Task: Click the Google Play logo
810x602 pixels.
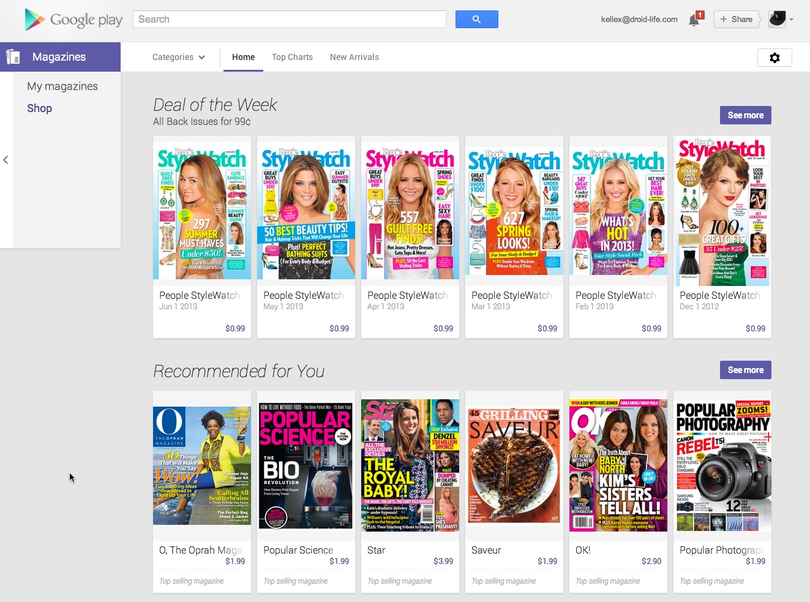Action: point(73,20)
